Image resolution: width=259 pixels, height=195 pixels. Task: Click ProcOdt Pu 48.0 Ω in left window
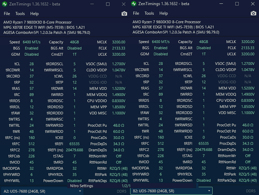119,125
